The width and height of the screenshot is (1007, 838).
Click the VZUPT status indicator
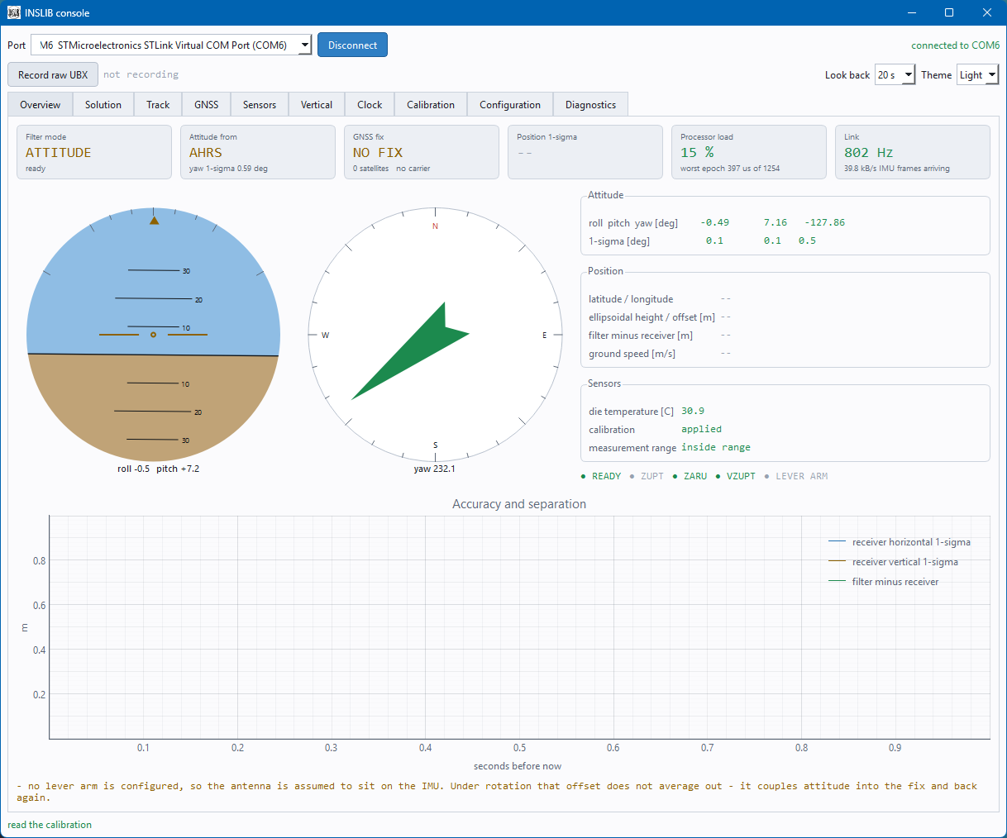(x=735, y=476)
